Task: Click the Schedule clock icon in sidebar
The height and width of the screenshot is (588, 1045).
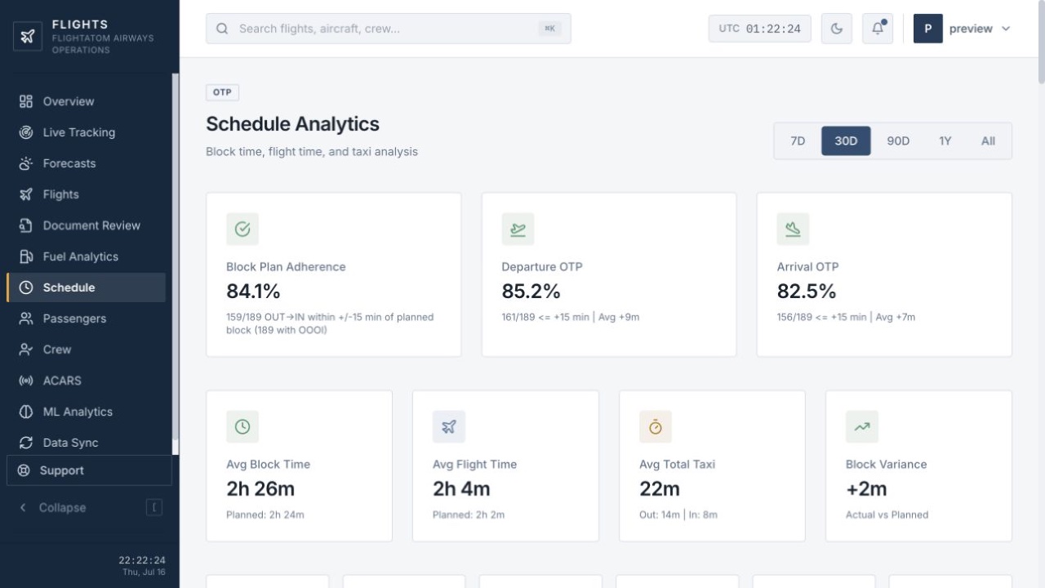Action: tap(26, 287)
